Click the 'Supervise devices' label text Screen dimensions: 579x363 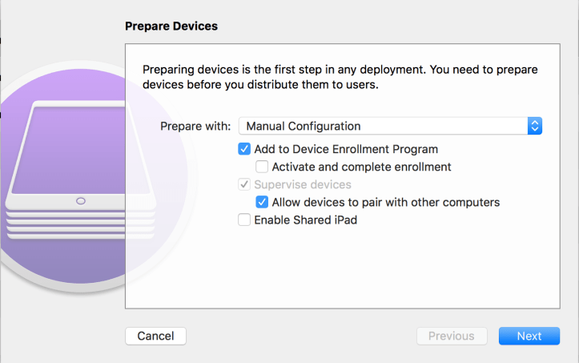[303, 184]
